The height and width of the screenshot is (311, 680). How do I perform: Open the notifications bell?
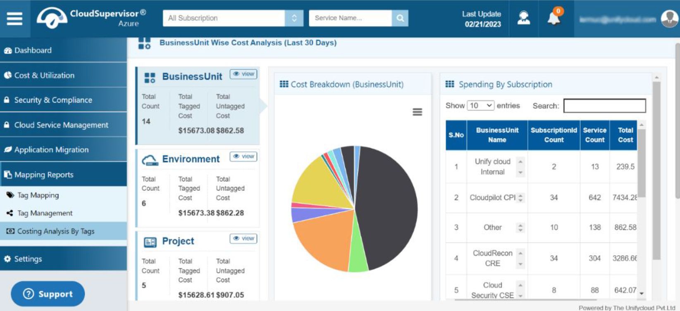554,18
